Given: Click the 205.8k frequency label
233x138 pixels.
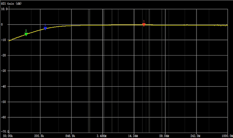Looking at the screenshot, I should point(39,136).
